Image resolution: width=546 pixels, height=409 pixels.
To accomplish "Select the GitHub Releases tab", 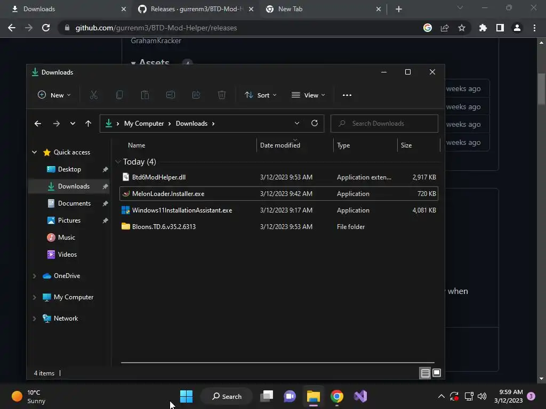I will click(195, 9).
